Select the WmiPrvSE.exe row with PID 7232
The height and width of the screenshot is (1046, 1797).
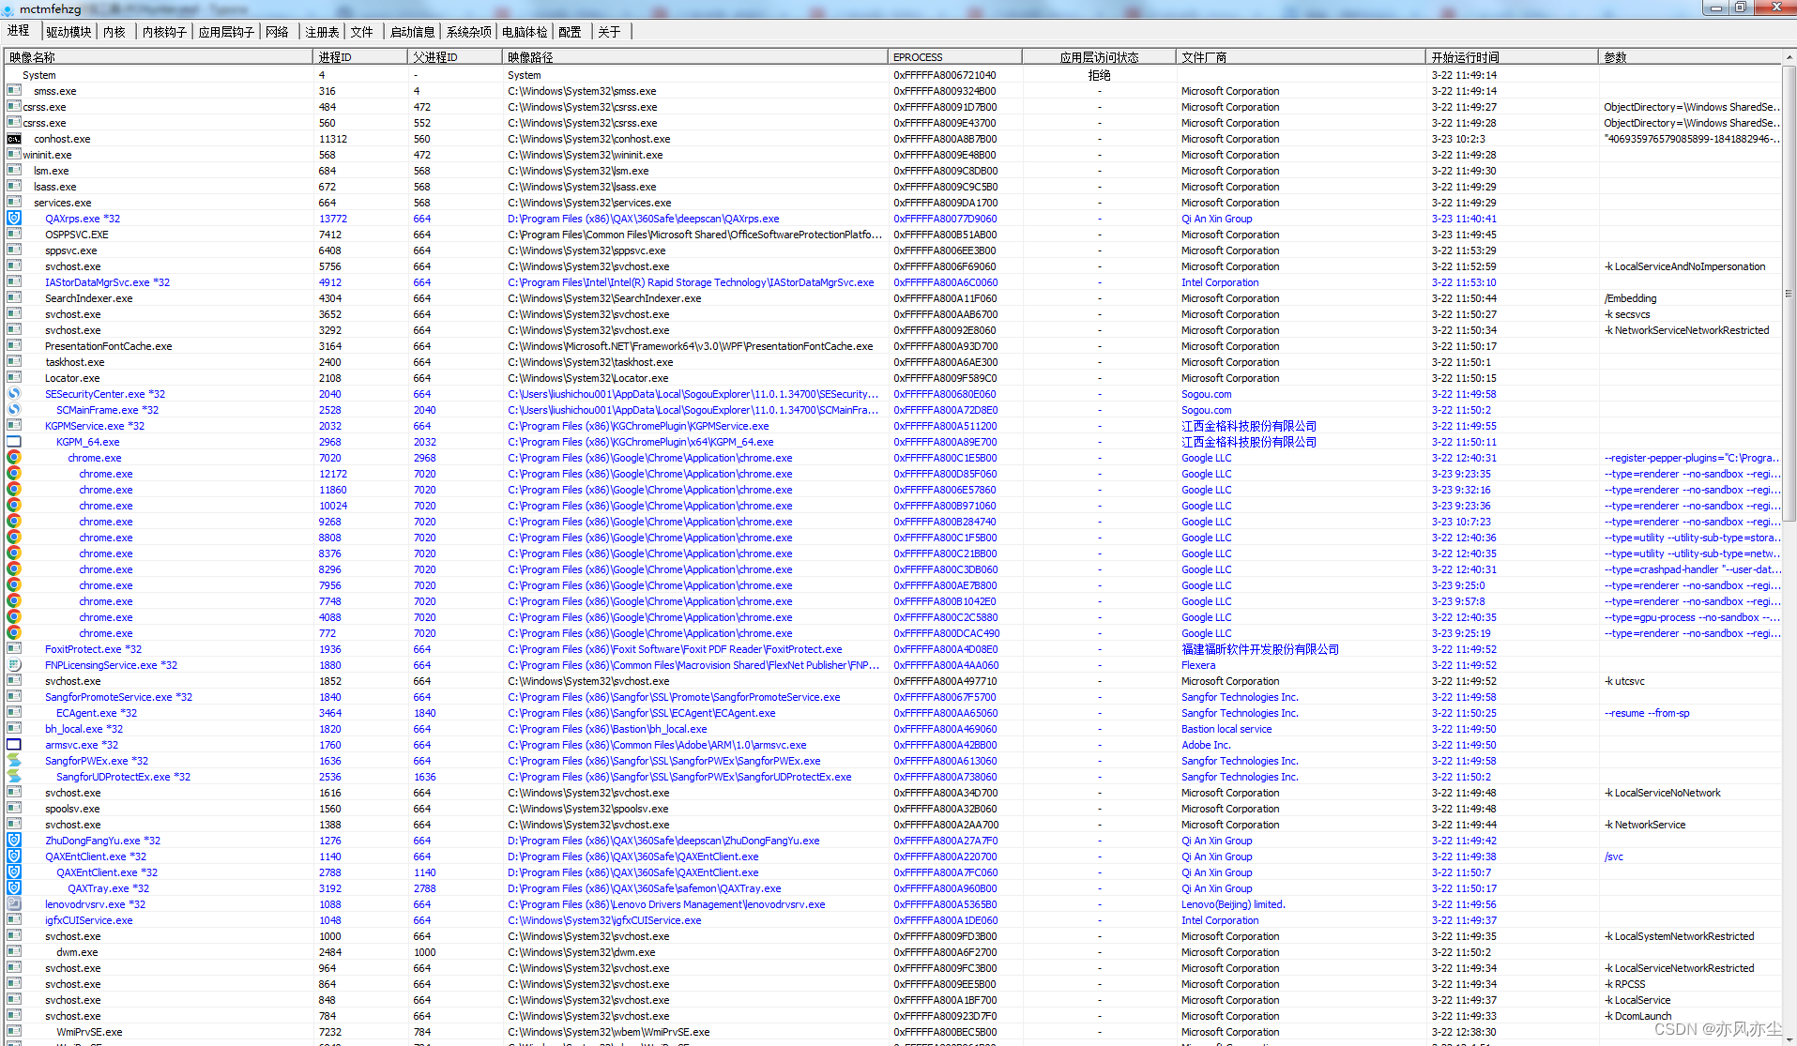(891, 1032)
